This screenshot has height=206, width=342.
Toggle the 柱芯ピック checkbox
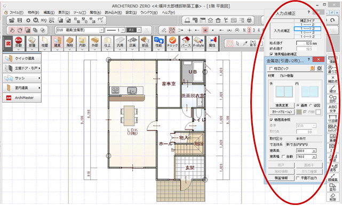[271, 69]
